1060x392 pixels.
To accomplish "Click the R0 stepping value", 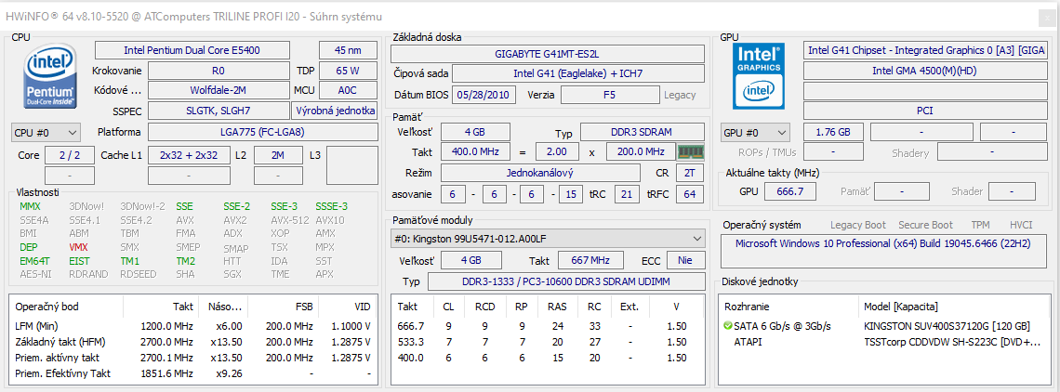I will [219, 71].
